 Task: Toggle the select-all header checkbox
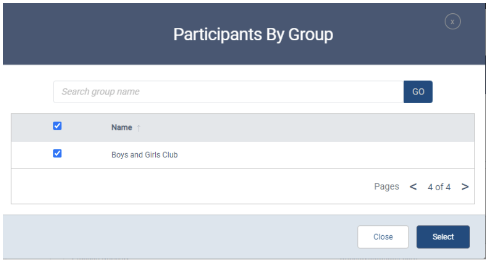tap(57, 126)
